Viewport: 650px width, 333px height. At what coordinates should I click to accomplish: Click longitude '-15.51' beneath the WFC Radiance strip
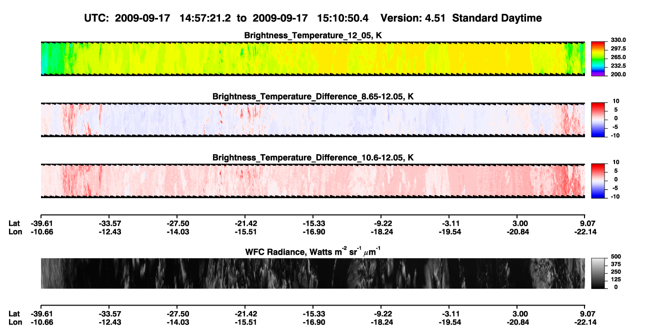244,322
